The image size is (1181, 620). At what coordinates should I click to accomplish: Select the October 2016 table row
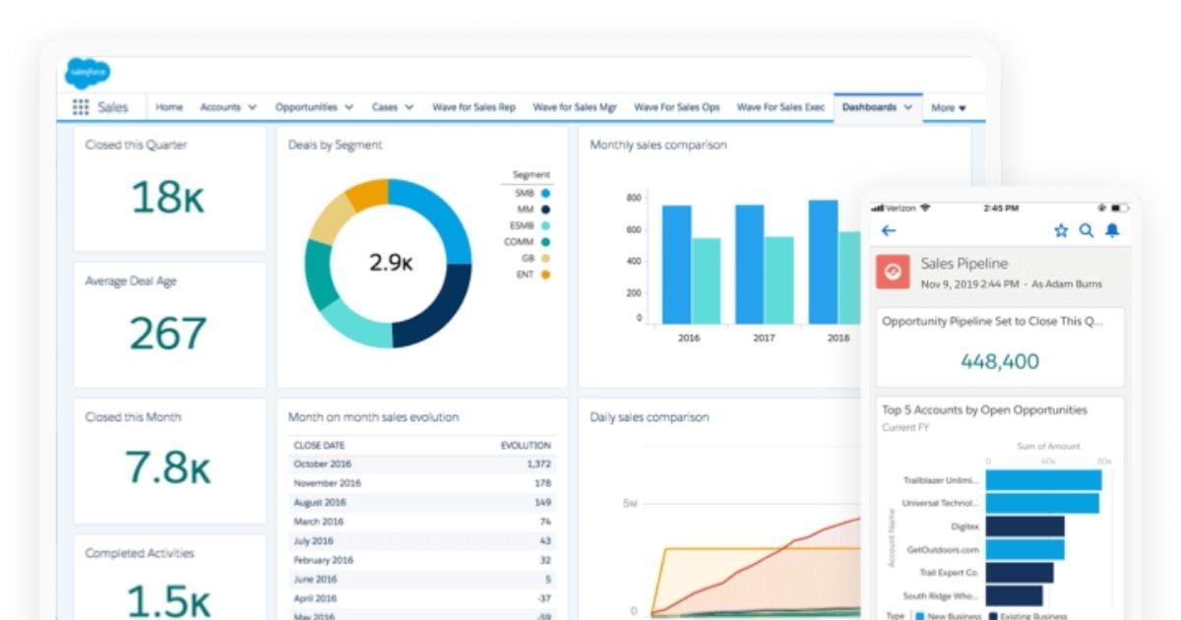422,464
